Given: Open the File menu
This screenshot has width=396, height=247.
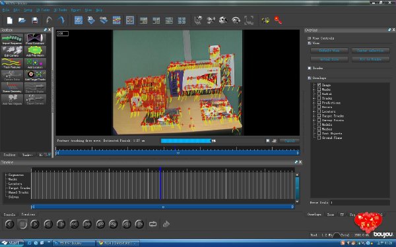Looking at the screenshot, I should click(x=6, y=10).
